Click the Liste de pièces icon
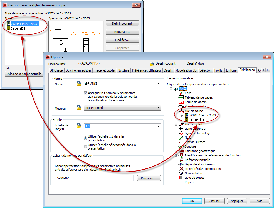 pos(182,178)
